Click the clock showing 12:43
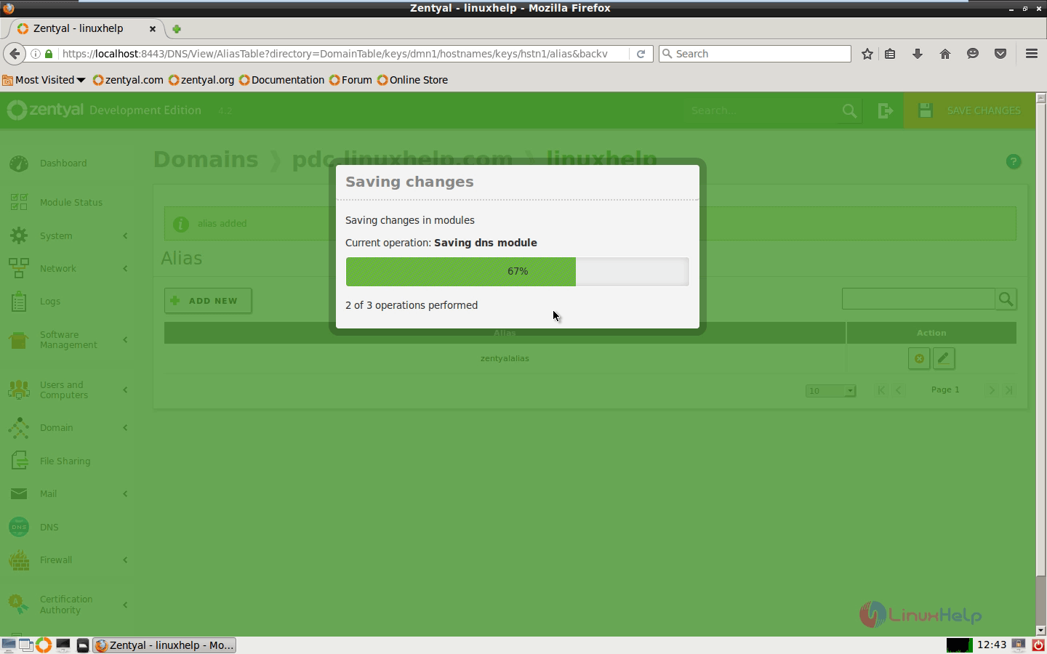 992,645
